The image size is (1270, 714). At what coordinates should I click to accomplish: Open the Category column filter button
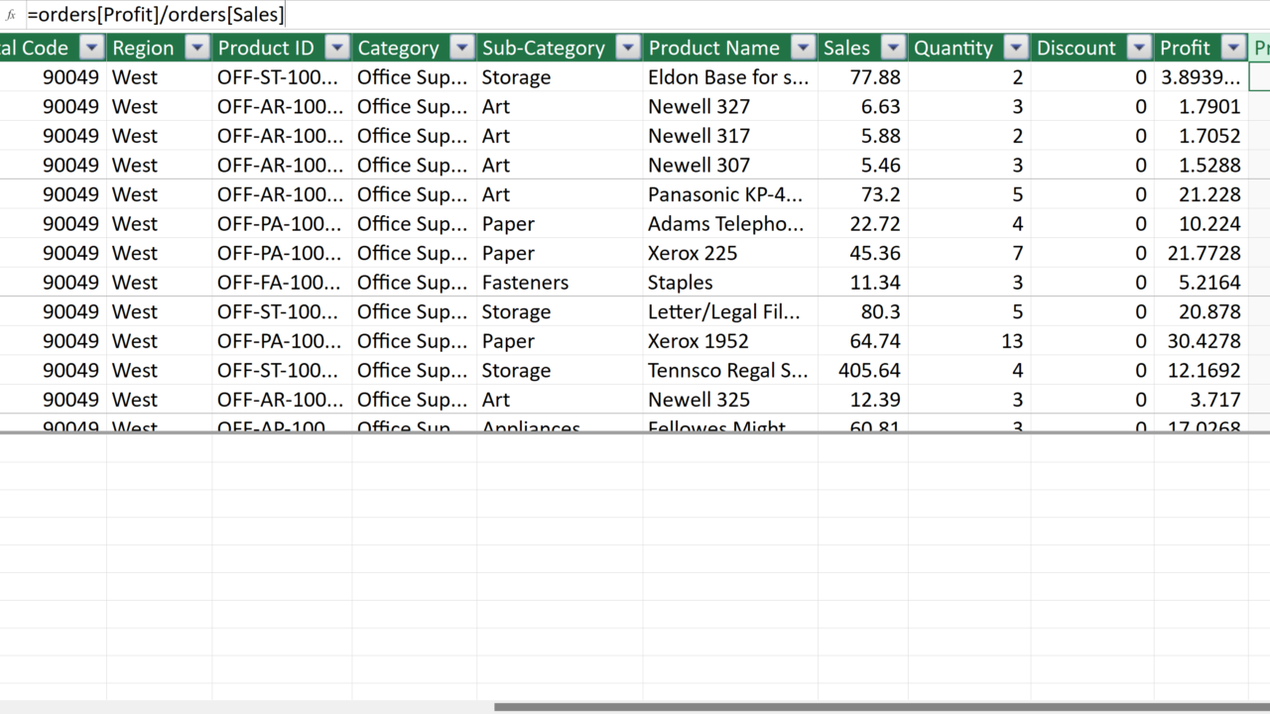pos(462,48)
